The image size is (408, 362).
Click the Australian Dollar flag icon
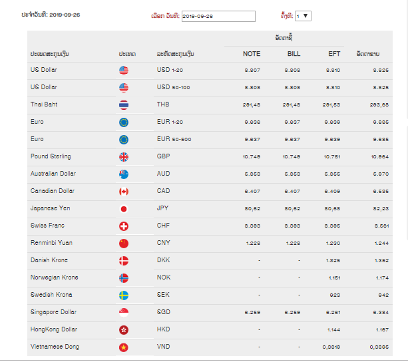pyautogui.click(x=124, y=174)
